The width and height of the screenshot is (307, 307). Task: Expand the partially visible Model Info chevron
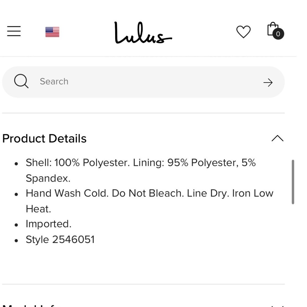[278, 305]
